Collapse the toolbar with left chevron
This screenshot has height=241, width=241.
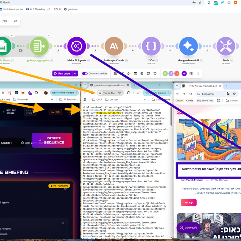(199, 73)
